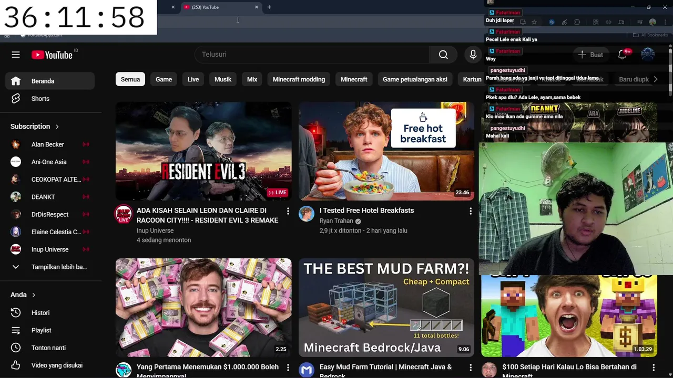Start voice search with microphone icon
The image size is (673, 378).
coord(473,55)
